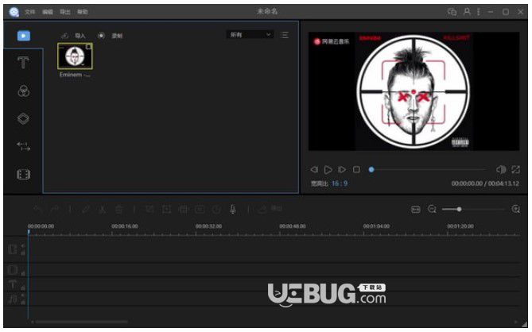Go to next frame in preview
The image size is (532, 332).
(342, 169)
